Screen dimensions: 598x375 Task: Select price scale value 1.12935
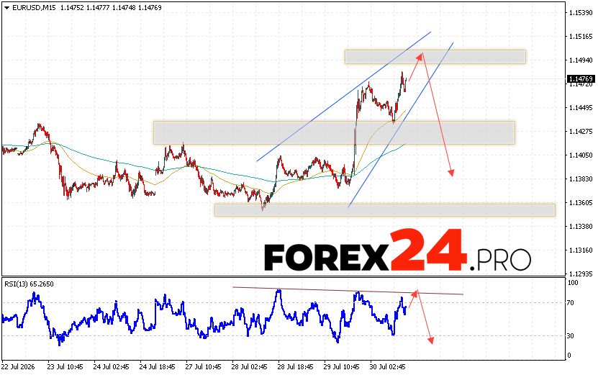pyautogui.click(x=581, y=274)
